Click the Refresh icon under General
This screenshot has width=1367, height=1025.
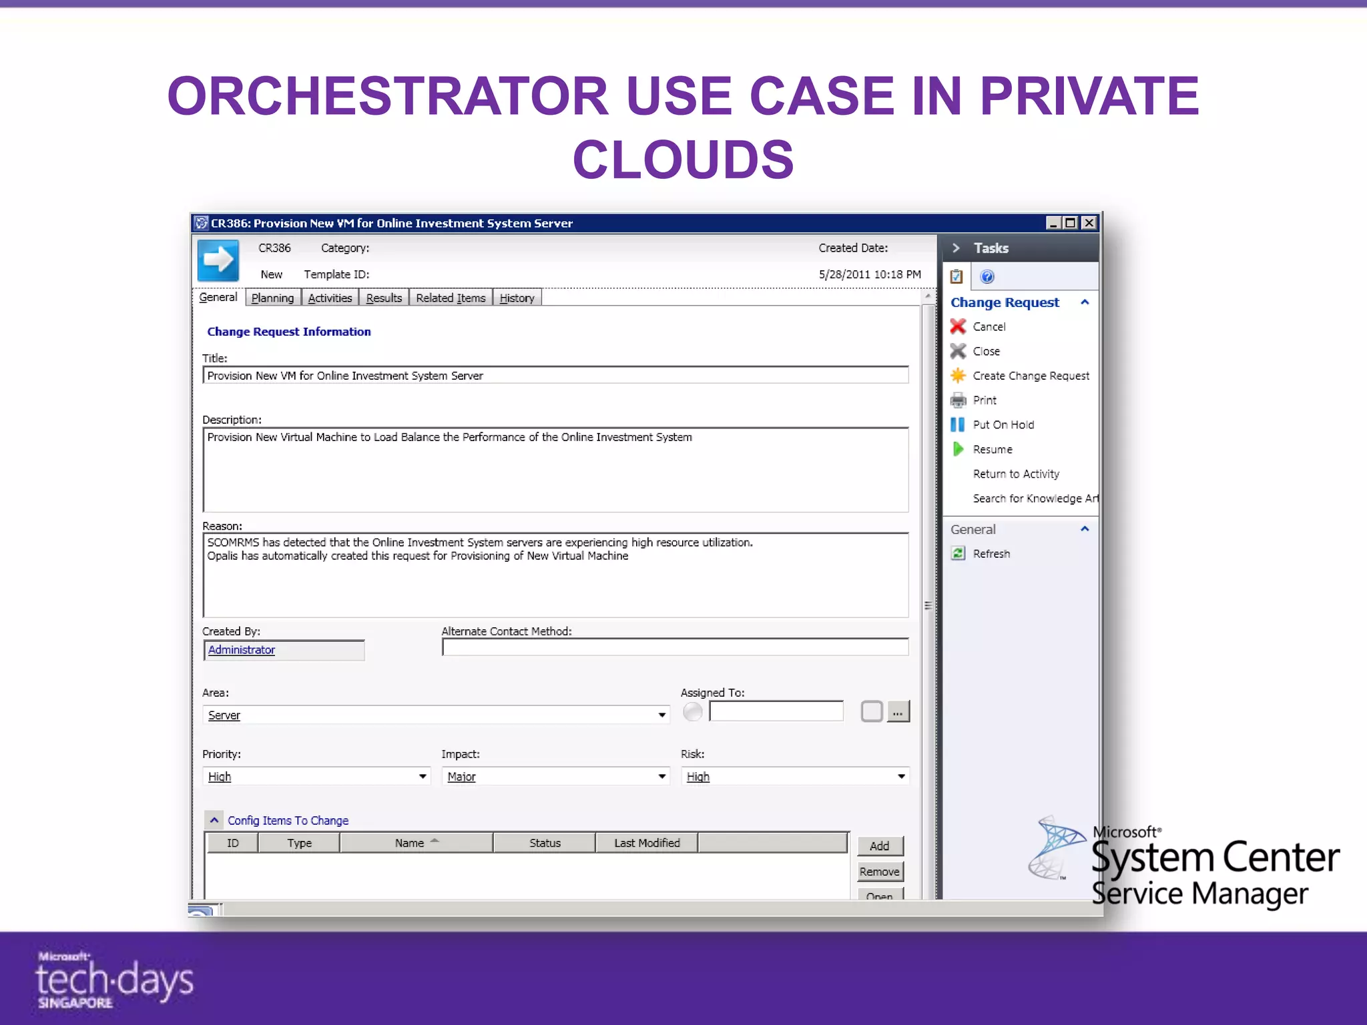(958, 553)
